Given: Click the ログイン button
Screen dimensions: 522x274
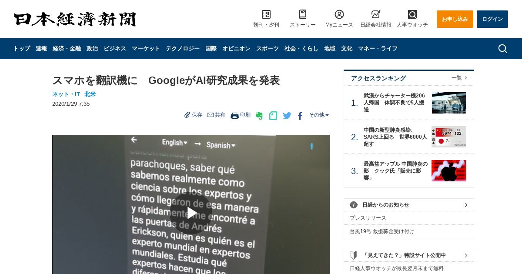Looking at the screenshot, I should (492, 19).
